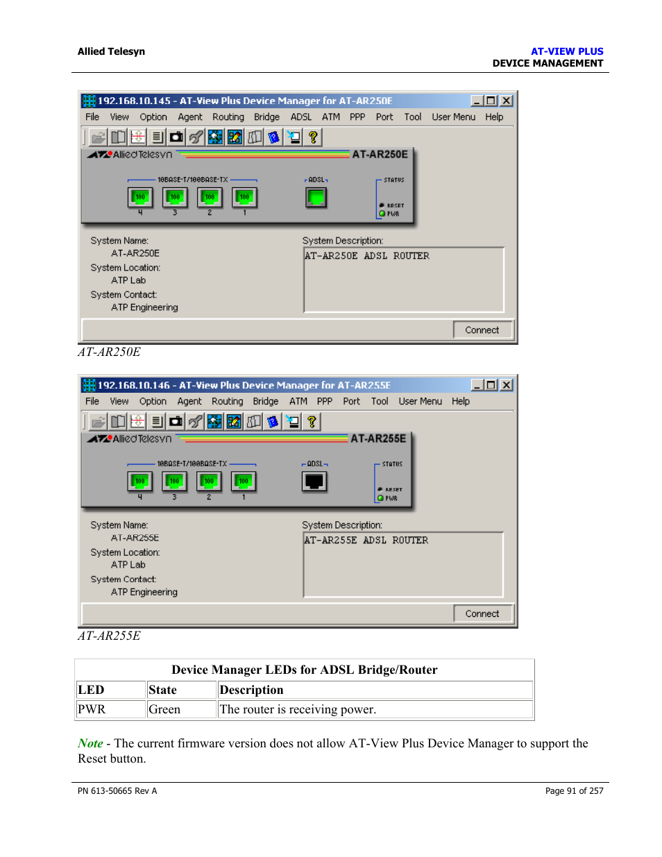Open the Port menu in AT-AR255E window
Image resolution: width=662 pixels, height=857 pixels.
click(x=352, y=402)
